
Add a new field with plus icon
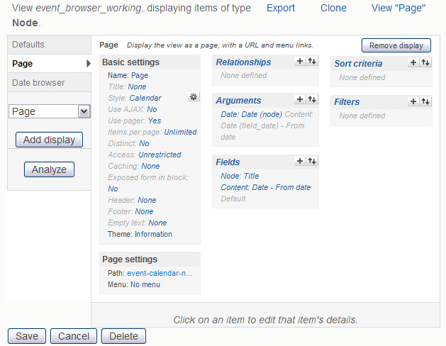coord(300,162)
